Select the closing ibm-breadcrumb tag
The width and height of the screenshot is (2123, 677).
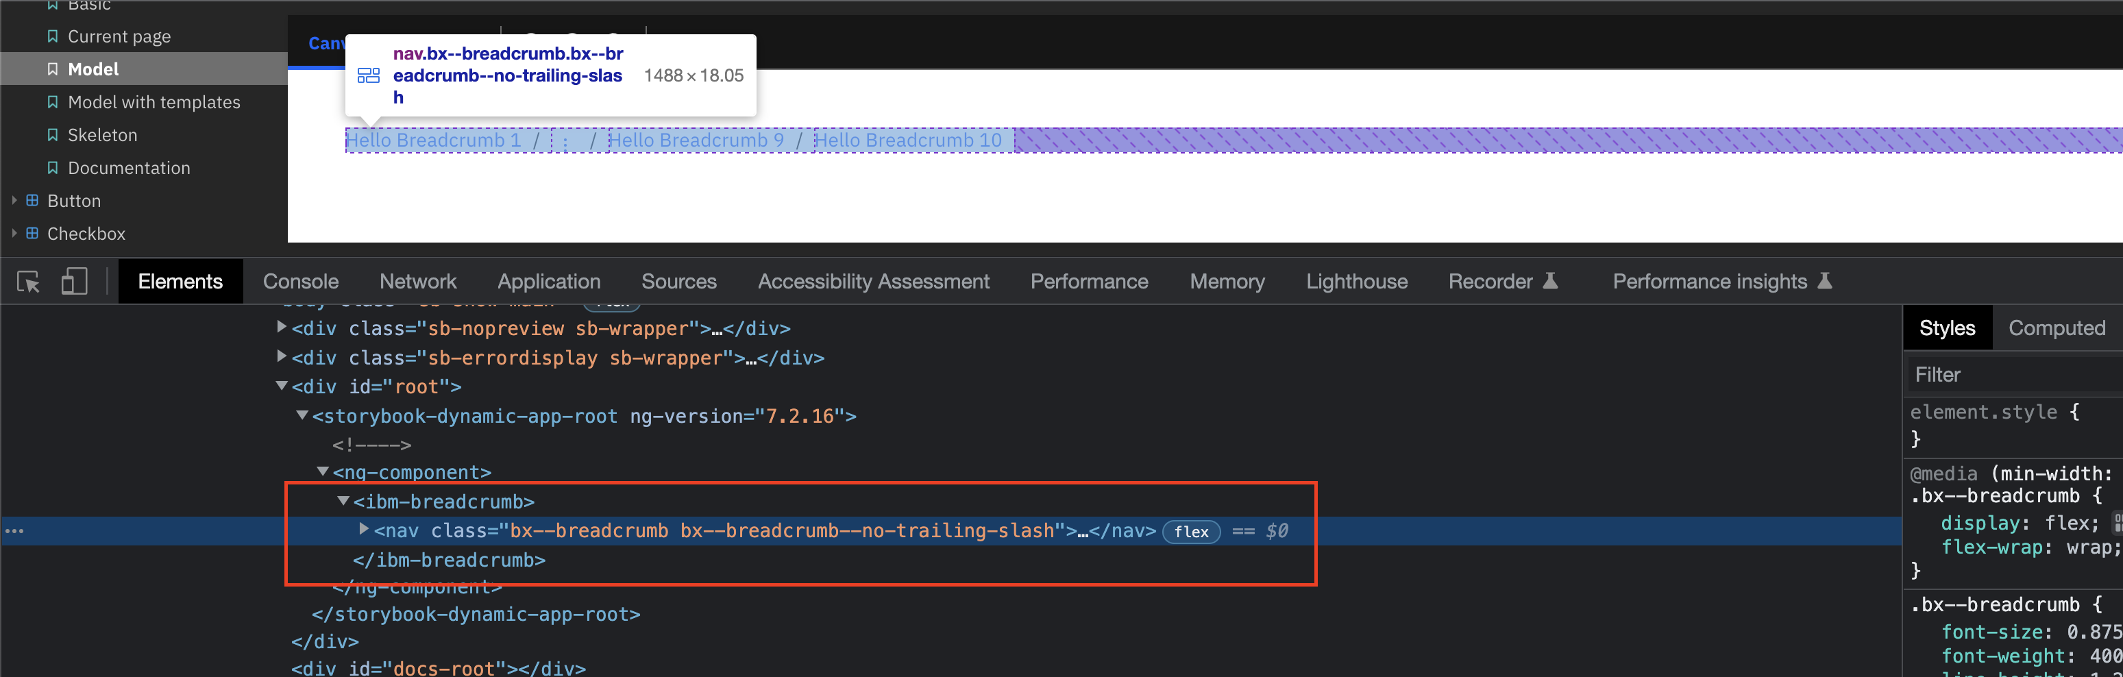449,560
